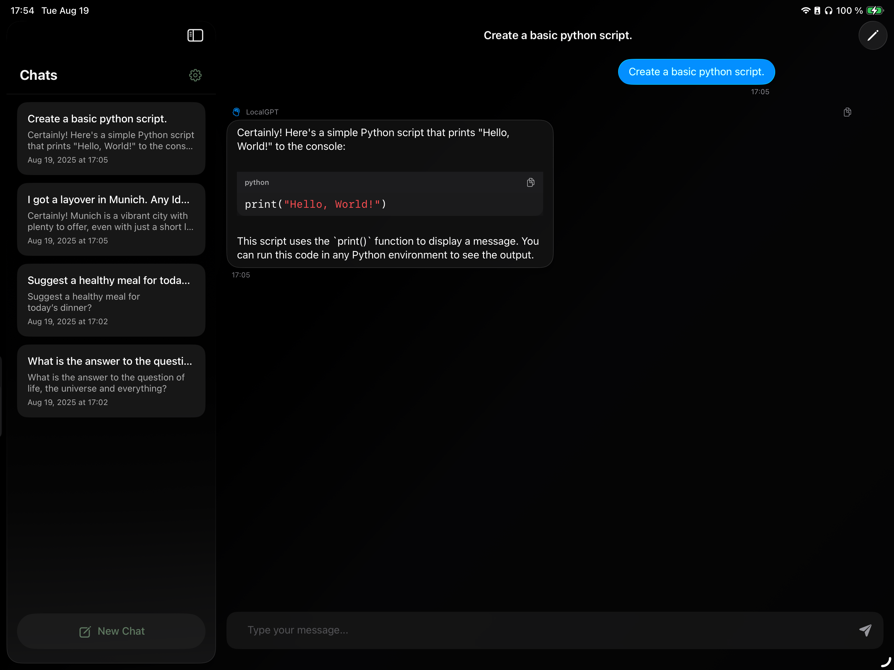The height and width of the screenshot is (670, 894).
Task: Tap the battery indicator in status bar
Action: (x=875, y=10)
